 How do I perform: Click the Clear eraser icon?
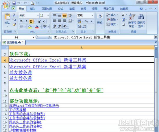tap(123, 24)
